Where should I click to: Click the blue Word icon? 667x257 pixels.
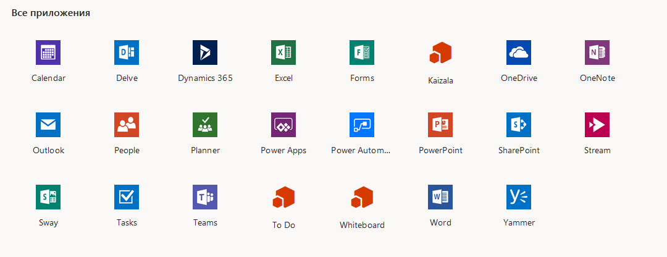tap(440, 197)
